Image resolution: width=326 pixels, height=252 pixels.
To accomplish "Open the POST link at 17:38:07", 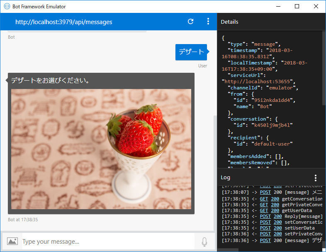I will 265,192.
